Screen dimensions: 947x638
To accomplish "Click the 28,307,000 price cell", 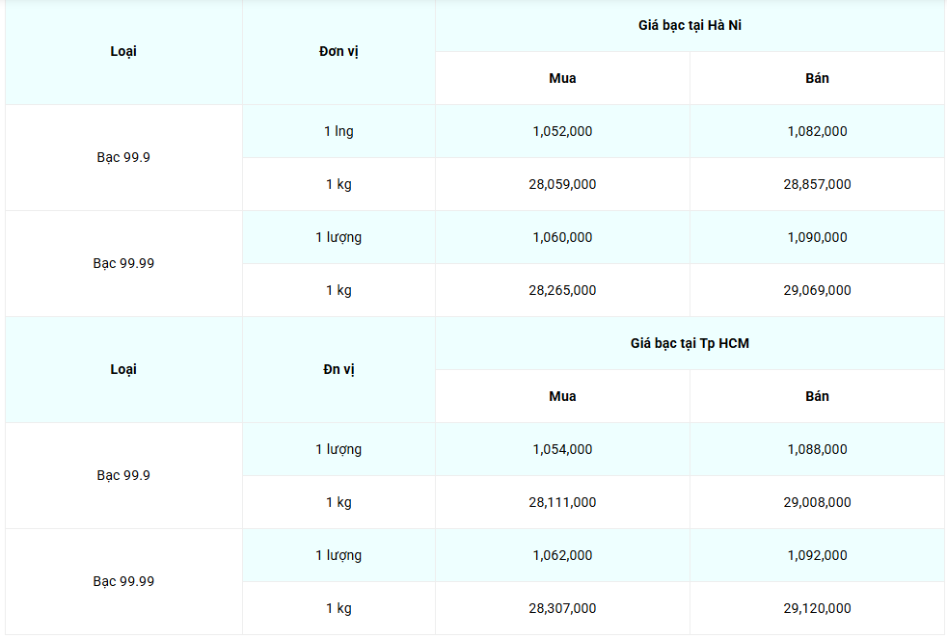I will pyautogui.click(x=562, y=608).
